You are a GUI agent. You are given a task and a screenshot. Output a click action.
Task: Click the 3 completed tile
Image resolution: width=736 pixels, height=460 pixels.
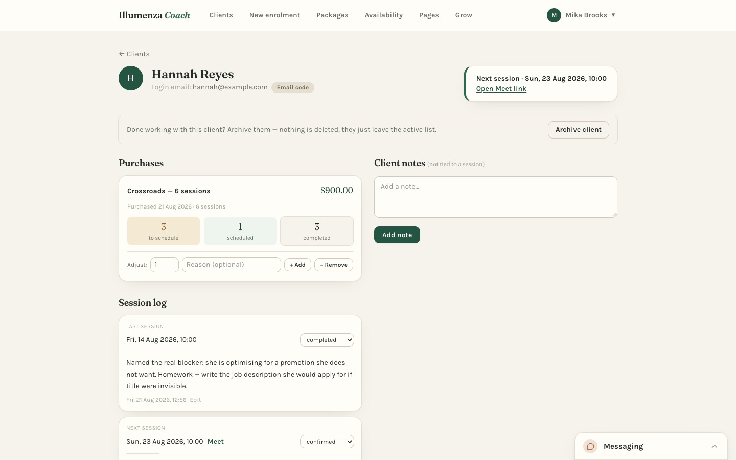pos(317,231)
